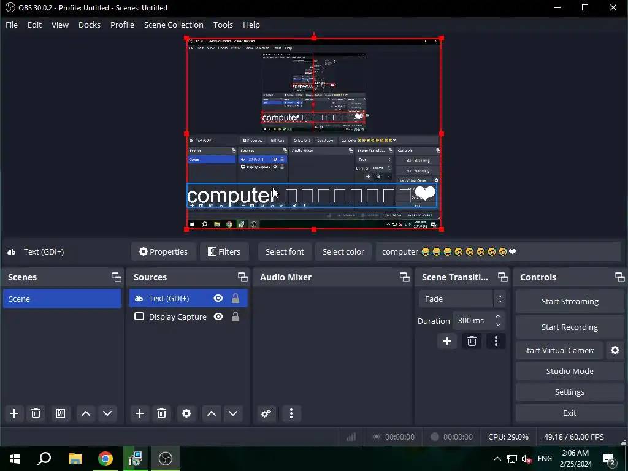628x471 pixels.
Task: Add a scene transition with plus icon
Action: (447, 341)
